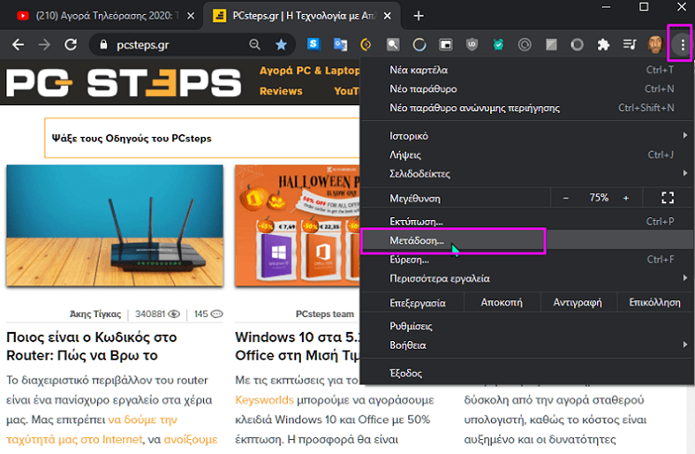The width and height of the screenshot is (695, 454).
Task: Open a new tab with plus button
Action: pos(418,16)
